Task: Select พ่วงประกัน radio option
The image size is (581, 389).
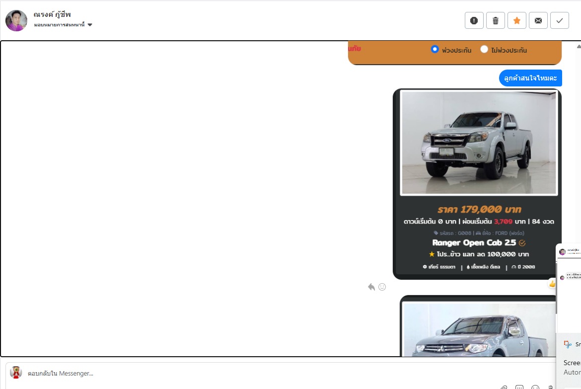Action: coord(435,49)
